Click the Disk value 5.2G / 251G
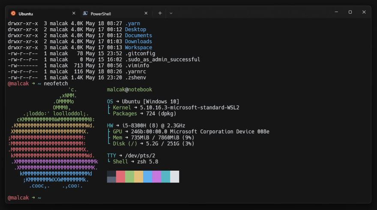The image size is (377, 210). click(162, 144)
